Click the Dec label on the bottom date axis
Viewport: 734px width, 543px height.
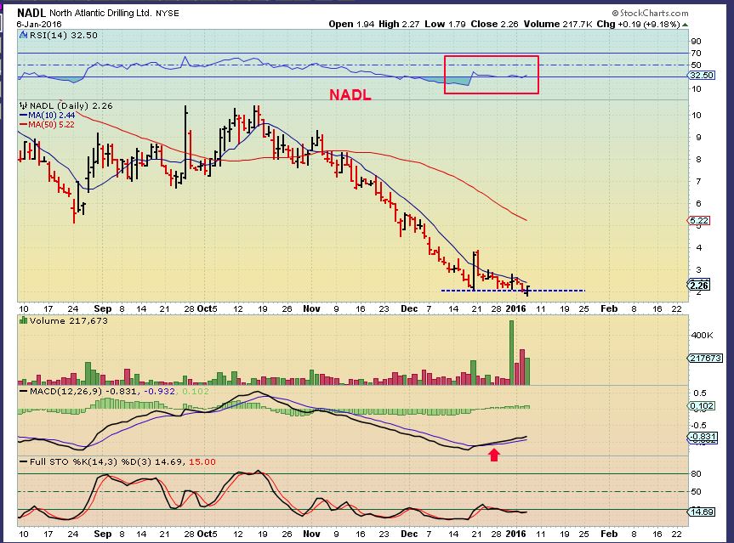409,534
